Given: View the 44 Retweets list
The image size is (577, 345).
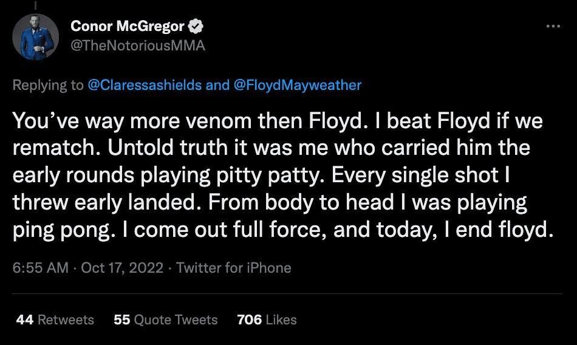Looking at the screenshot, I should pos(55,319).
